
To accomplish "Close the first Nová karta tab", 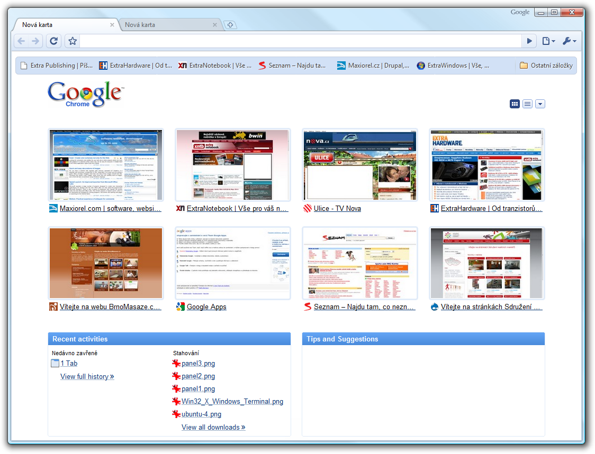I will pos(112,25).
